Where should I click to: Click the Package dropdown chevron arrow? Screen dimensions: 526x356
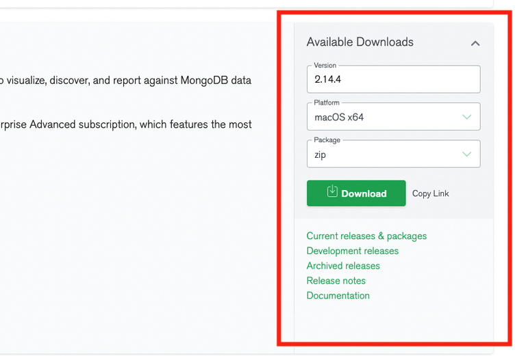coord(467,154)
